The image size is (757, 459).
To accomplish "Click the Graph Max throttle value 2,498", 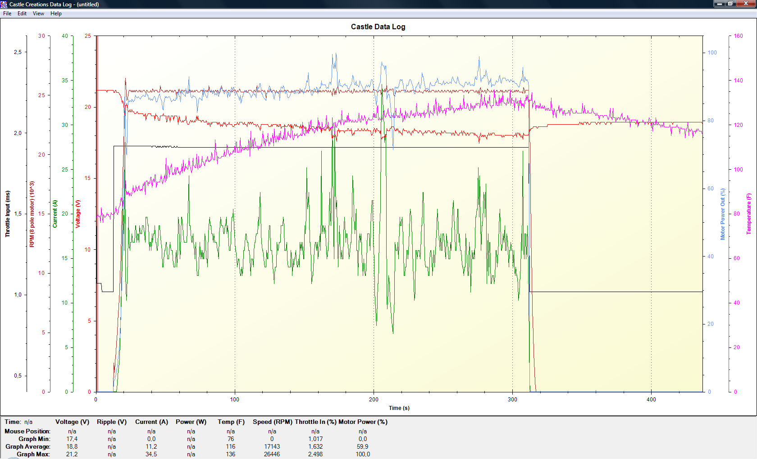I will (315, 454).
